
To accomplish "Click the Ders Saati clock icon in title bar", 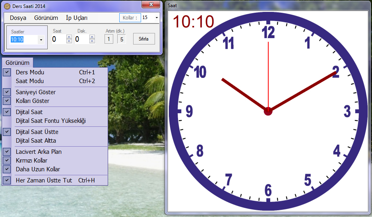I will pyautogui.click(x=7, y=6).
